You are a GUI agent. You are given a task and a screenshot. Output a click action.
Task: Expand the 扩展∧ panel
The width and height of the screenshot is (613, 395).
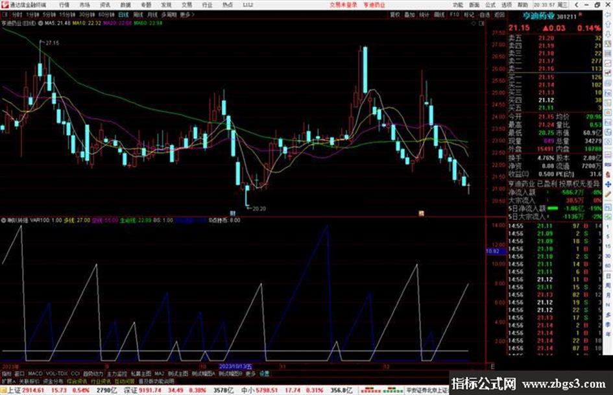click(8, 381)
